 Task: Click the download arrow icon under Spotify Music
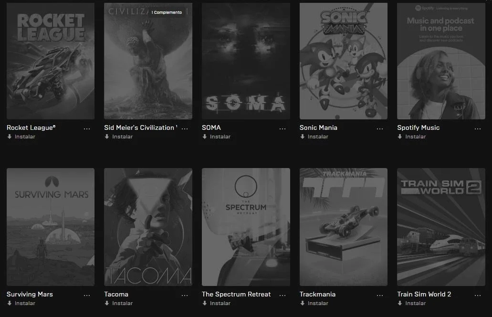(400, 137)
